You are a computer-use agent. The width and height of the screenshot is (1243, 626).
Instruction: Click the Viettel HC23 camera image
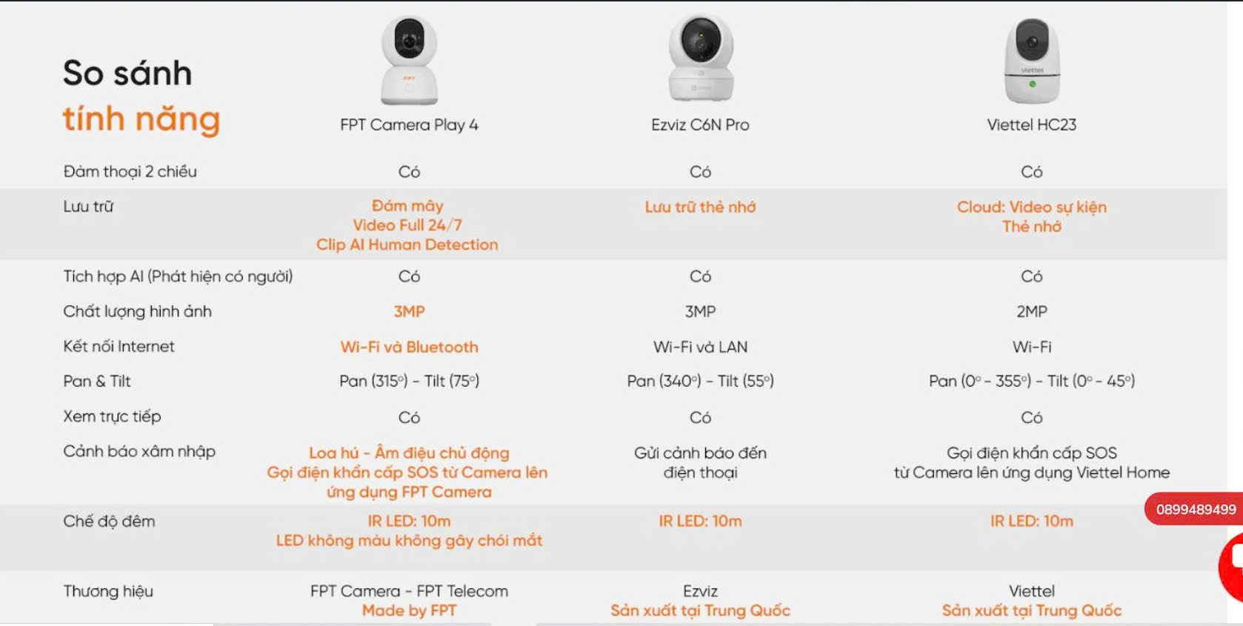click(1032, 61)
